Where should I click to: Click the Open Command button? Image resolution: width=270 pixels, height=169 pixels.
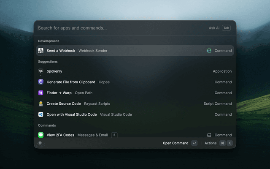click(x=175, y=143)
